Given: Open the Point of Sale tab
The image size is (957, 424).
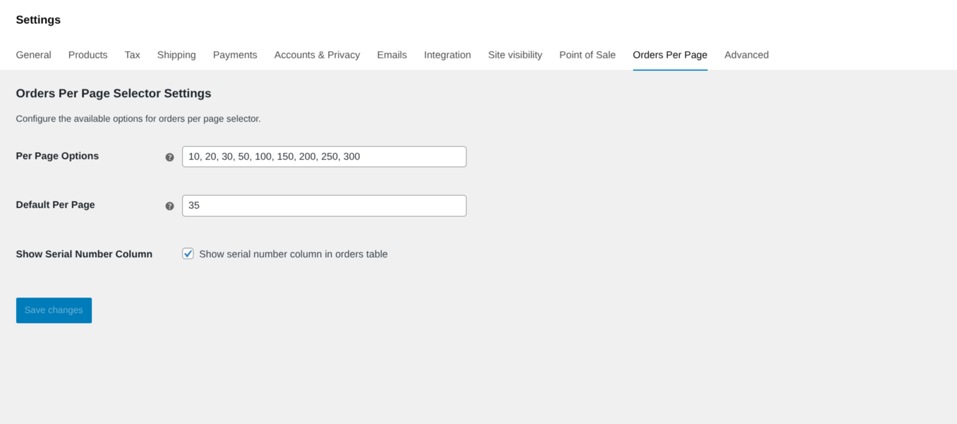Looking at the screenshot, I should click(x=587, y=55).
